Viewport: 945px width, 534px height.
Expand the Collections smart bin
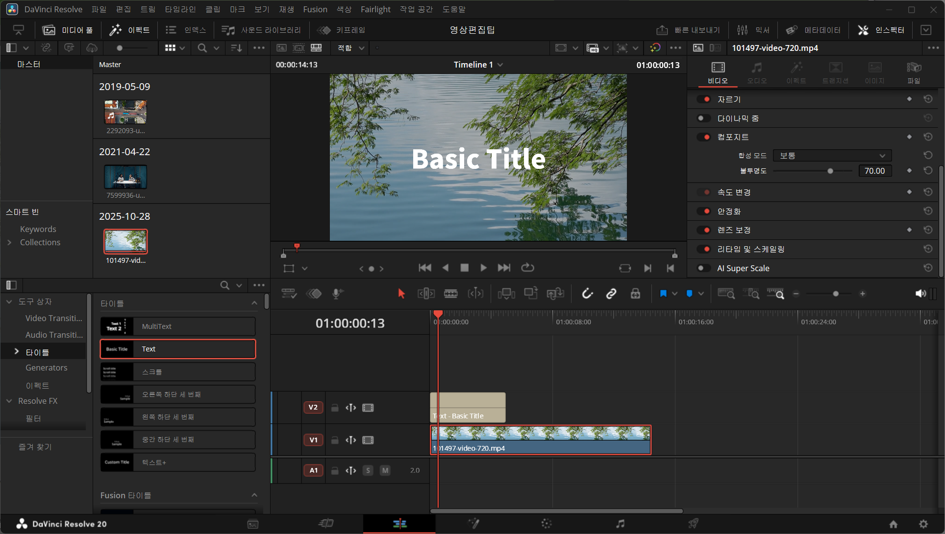point(9,242)
